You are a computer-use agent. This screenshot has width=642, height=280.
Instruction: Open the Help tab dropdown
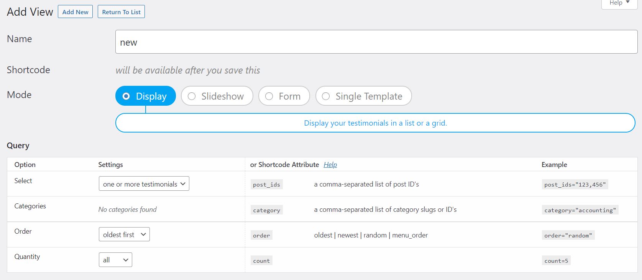point(619,3)
